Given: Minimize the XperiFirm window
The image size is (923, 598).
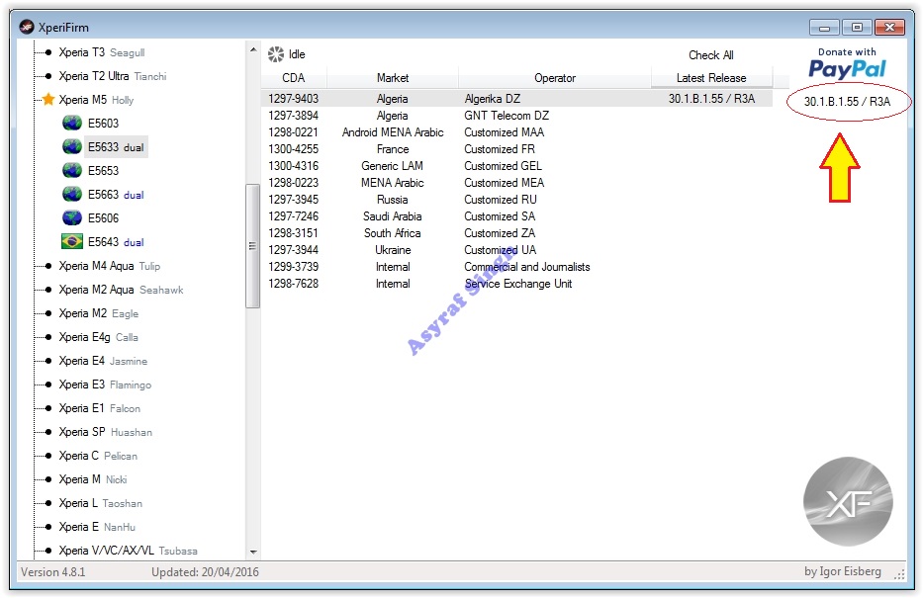Looking at the screenshot, I should coord(824,27).
